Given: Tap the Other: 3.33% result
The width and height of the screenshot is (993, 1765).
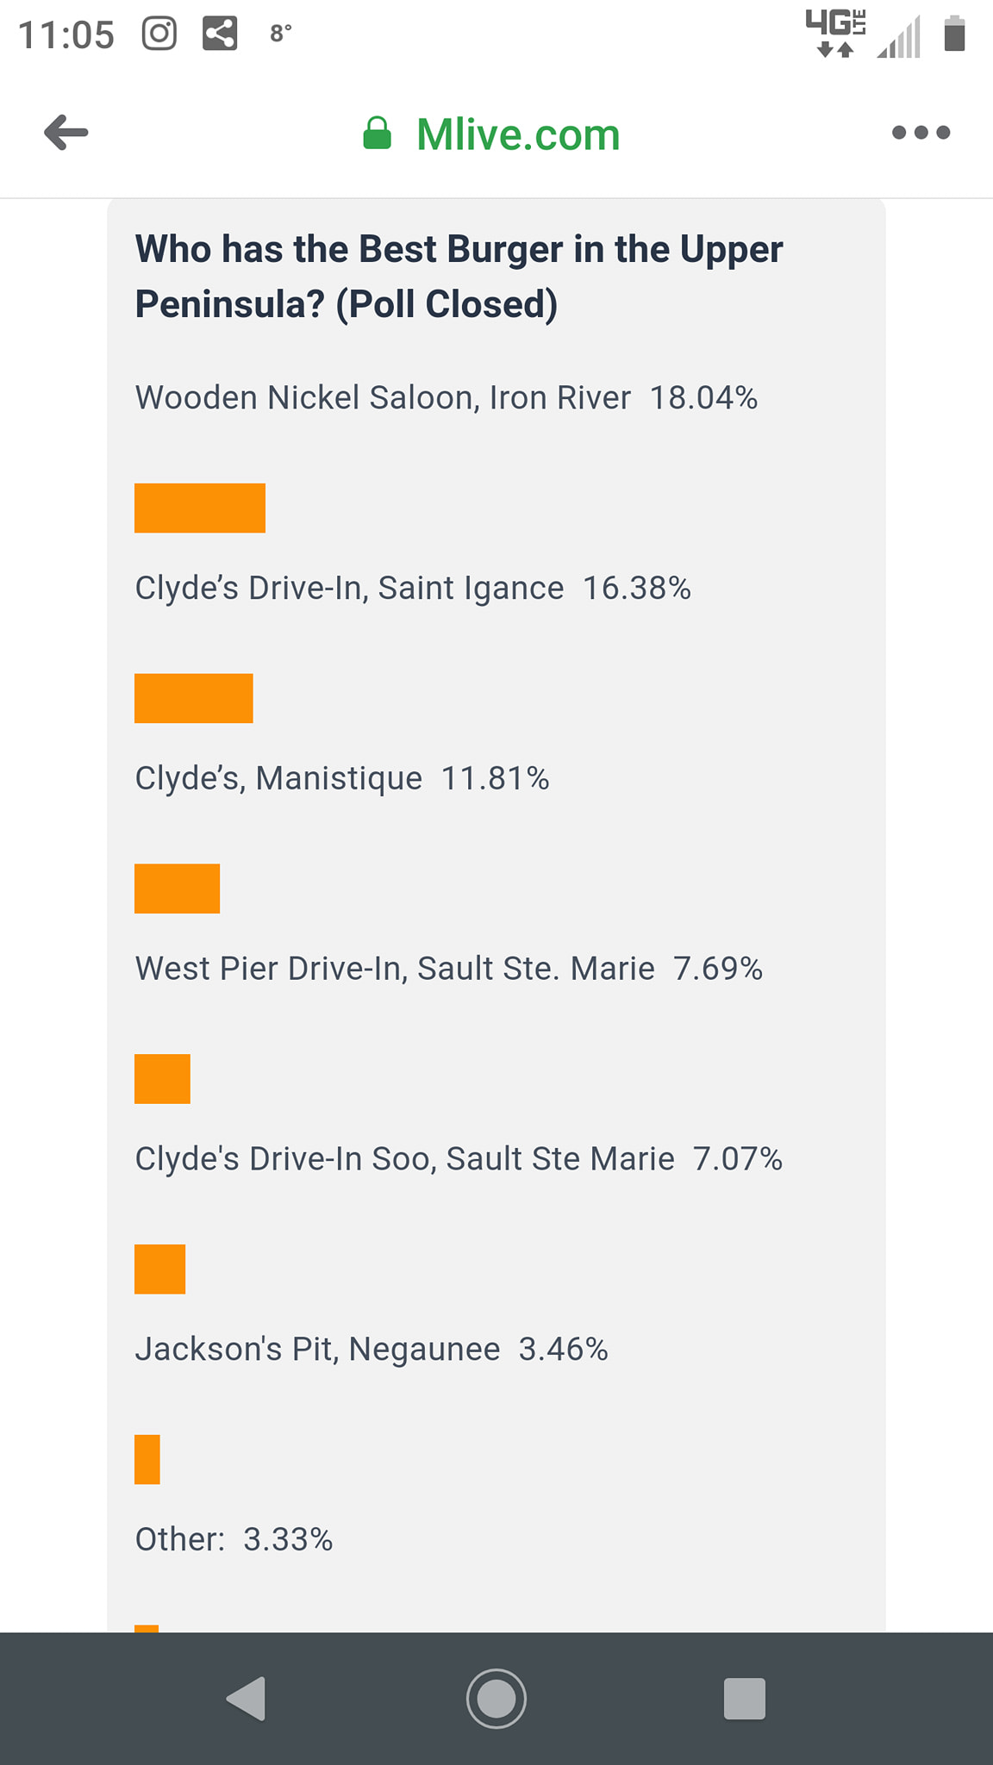Looking at the screenshot, I should pos(234,1539).
